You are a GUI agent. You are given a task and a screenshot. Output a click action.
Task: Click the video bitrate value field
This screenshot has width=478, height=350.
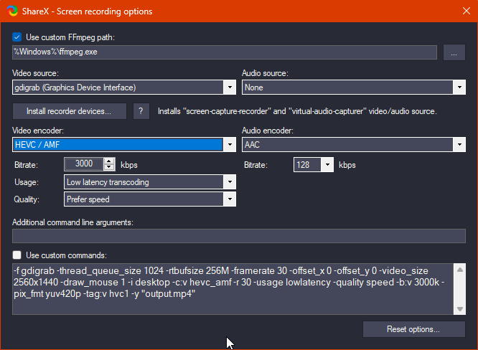(x=84, y=164)
